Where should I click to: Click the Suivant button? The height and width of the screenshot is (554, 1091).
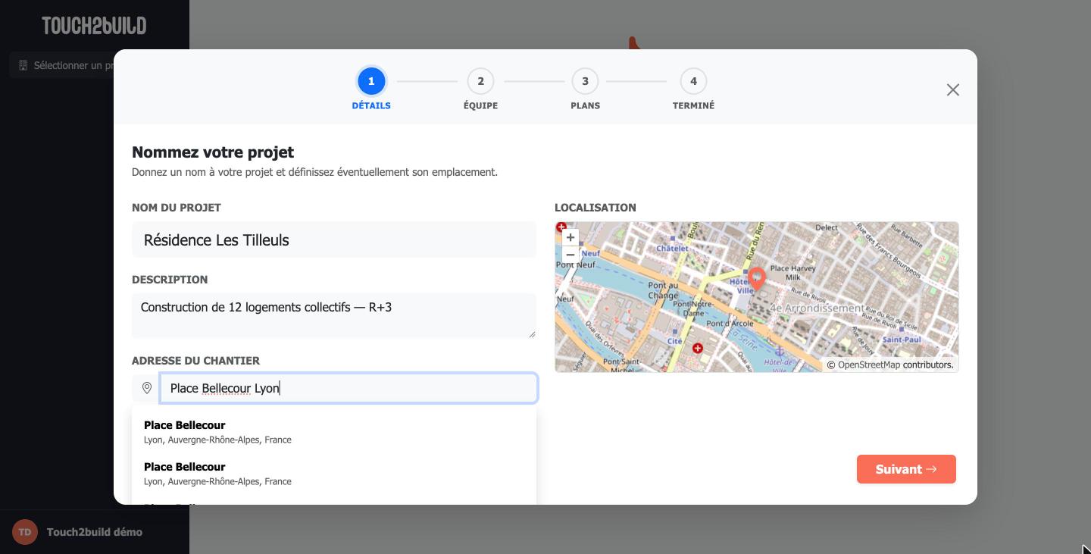(906, 469)
